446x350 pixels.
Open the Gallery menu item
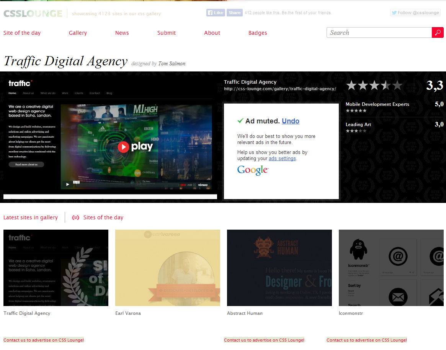click(78, 32)
